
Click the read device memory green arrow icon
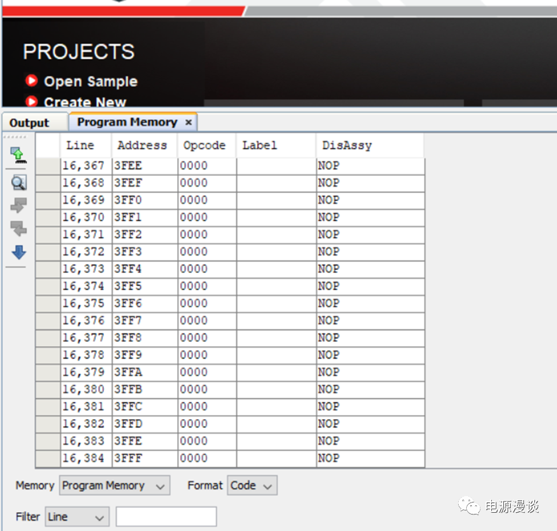point(19,155)
